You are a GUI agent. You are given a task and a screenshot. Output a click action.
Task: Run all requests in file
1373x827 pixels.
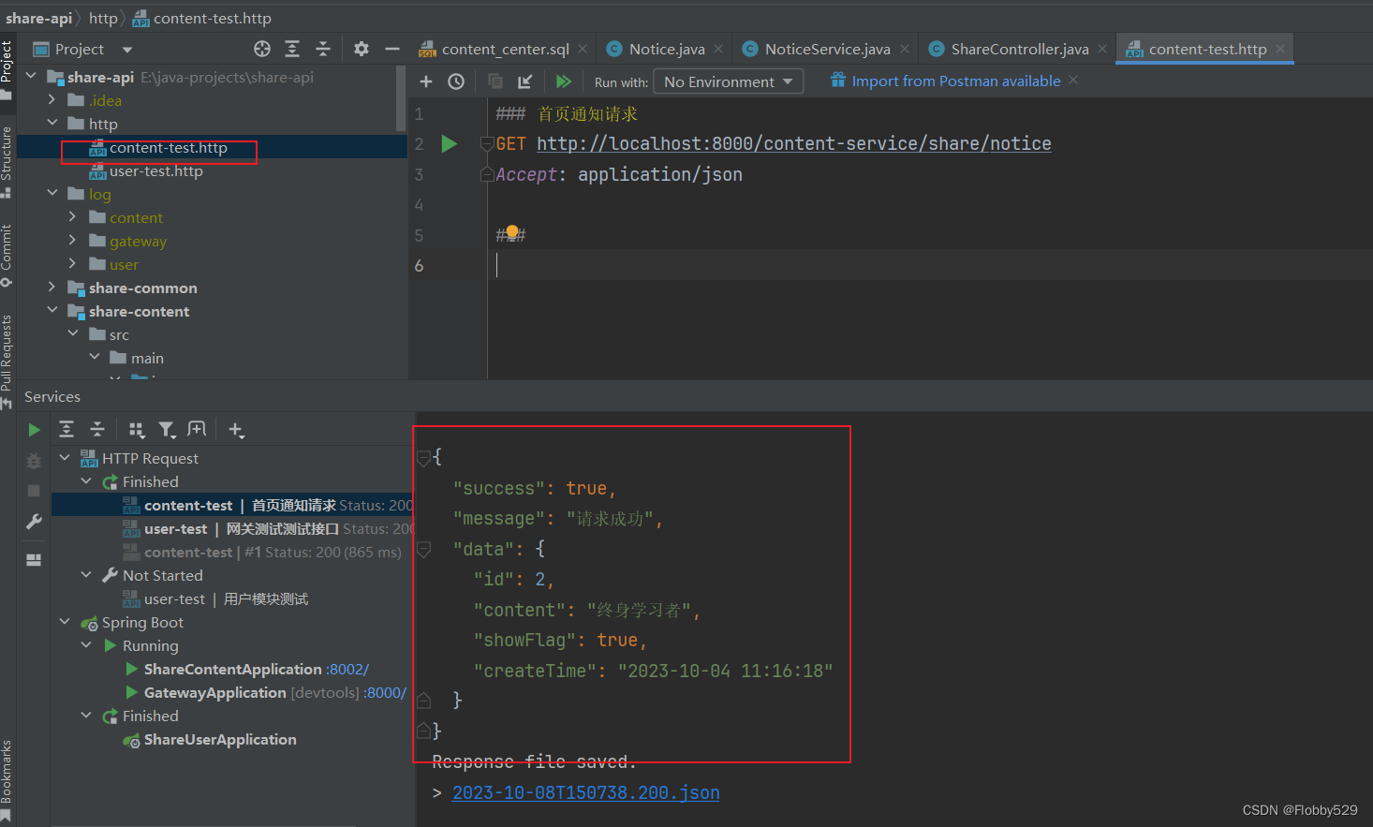pyautogui.click(x=564, y=81)
